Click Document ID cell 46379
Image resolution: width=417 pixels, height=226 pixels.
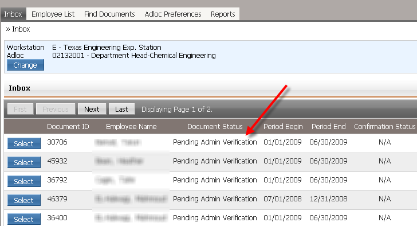(57, 199)
